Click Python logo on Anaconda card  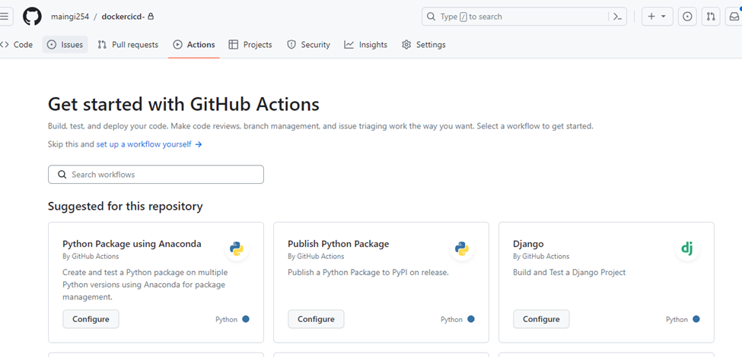(x=237, y=248)
